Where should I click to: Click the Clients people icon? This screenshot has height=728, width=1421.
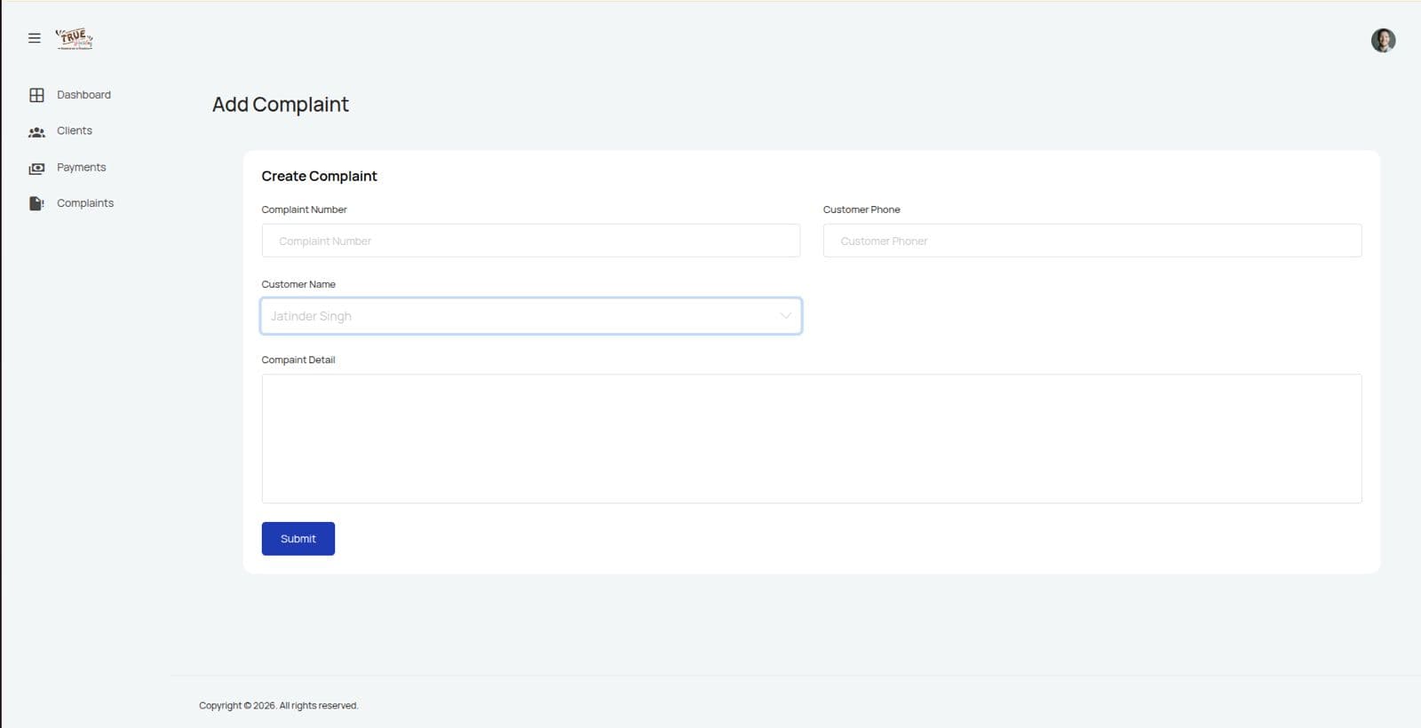coord(36,132)
